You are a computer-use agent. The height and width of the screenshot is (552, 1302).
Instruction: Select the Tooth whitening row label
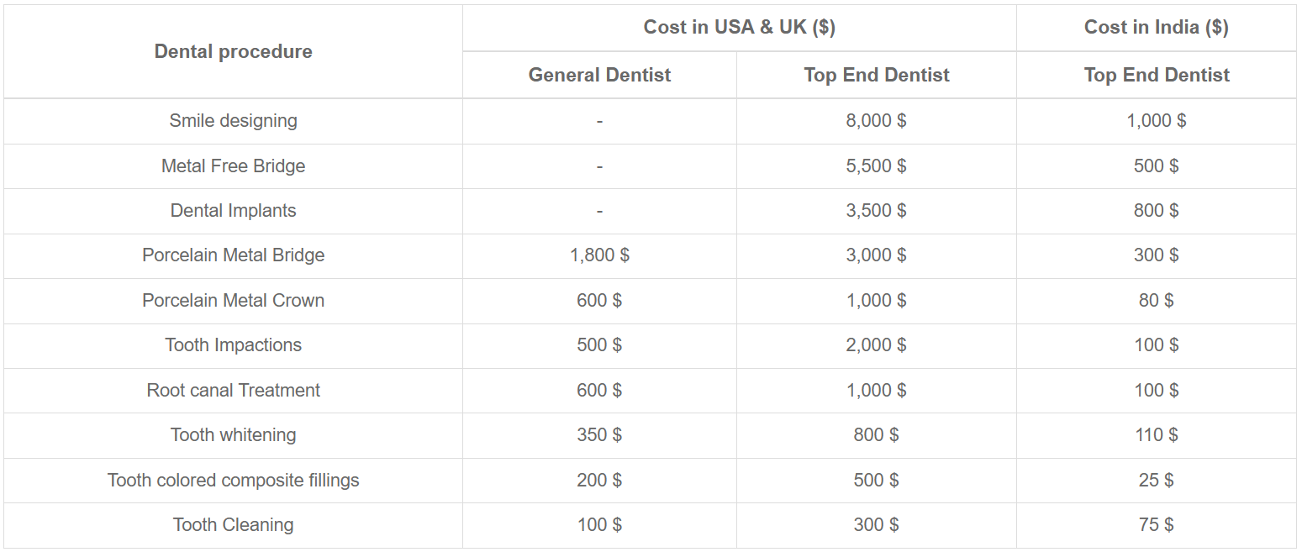[x=233, y=435]
